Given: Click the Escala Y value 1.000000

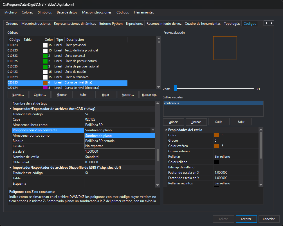Looking at the screenshot, I should click(x=120, y=152).
